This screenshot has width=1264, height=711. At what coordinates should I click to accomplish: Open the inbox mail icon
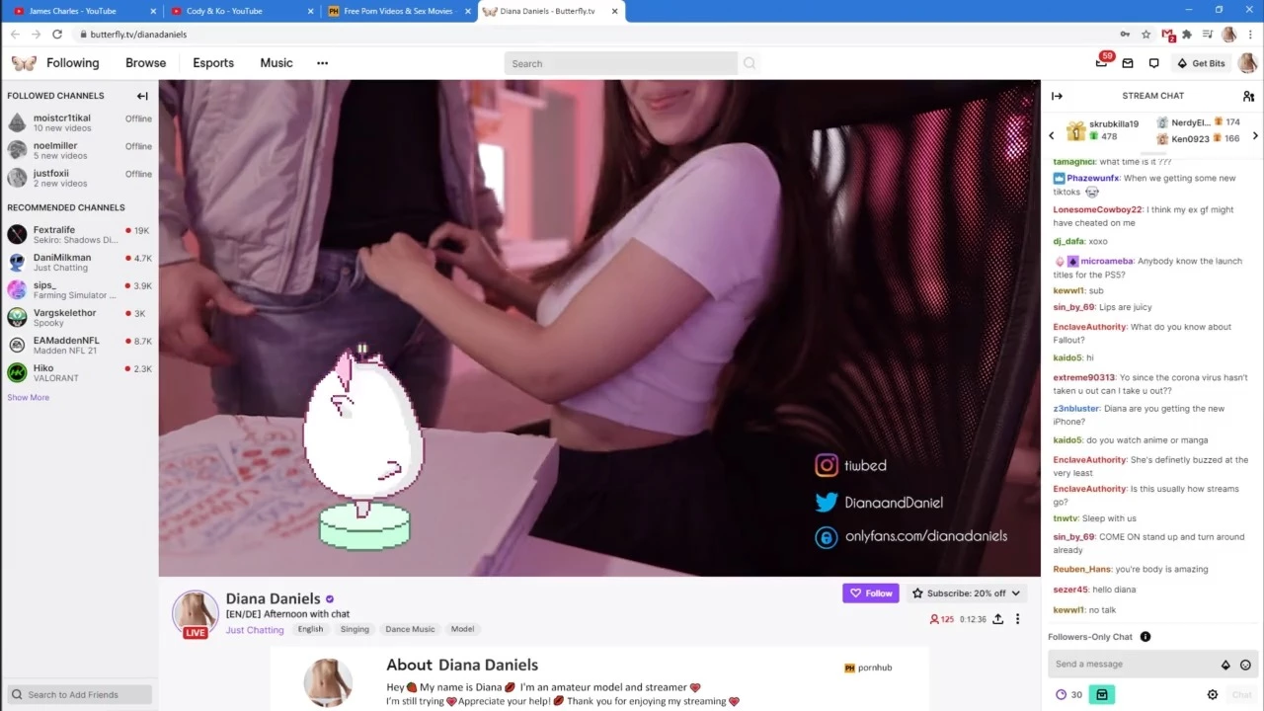click(x=1128, y=63)
